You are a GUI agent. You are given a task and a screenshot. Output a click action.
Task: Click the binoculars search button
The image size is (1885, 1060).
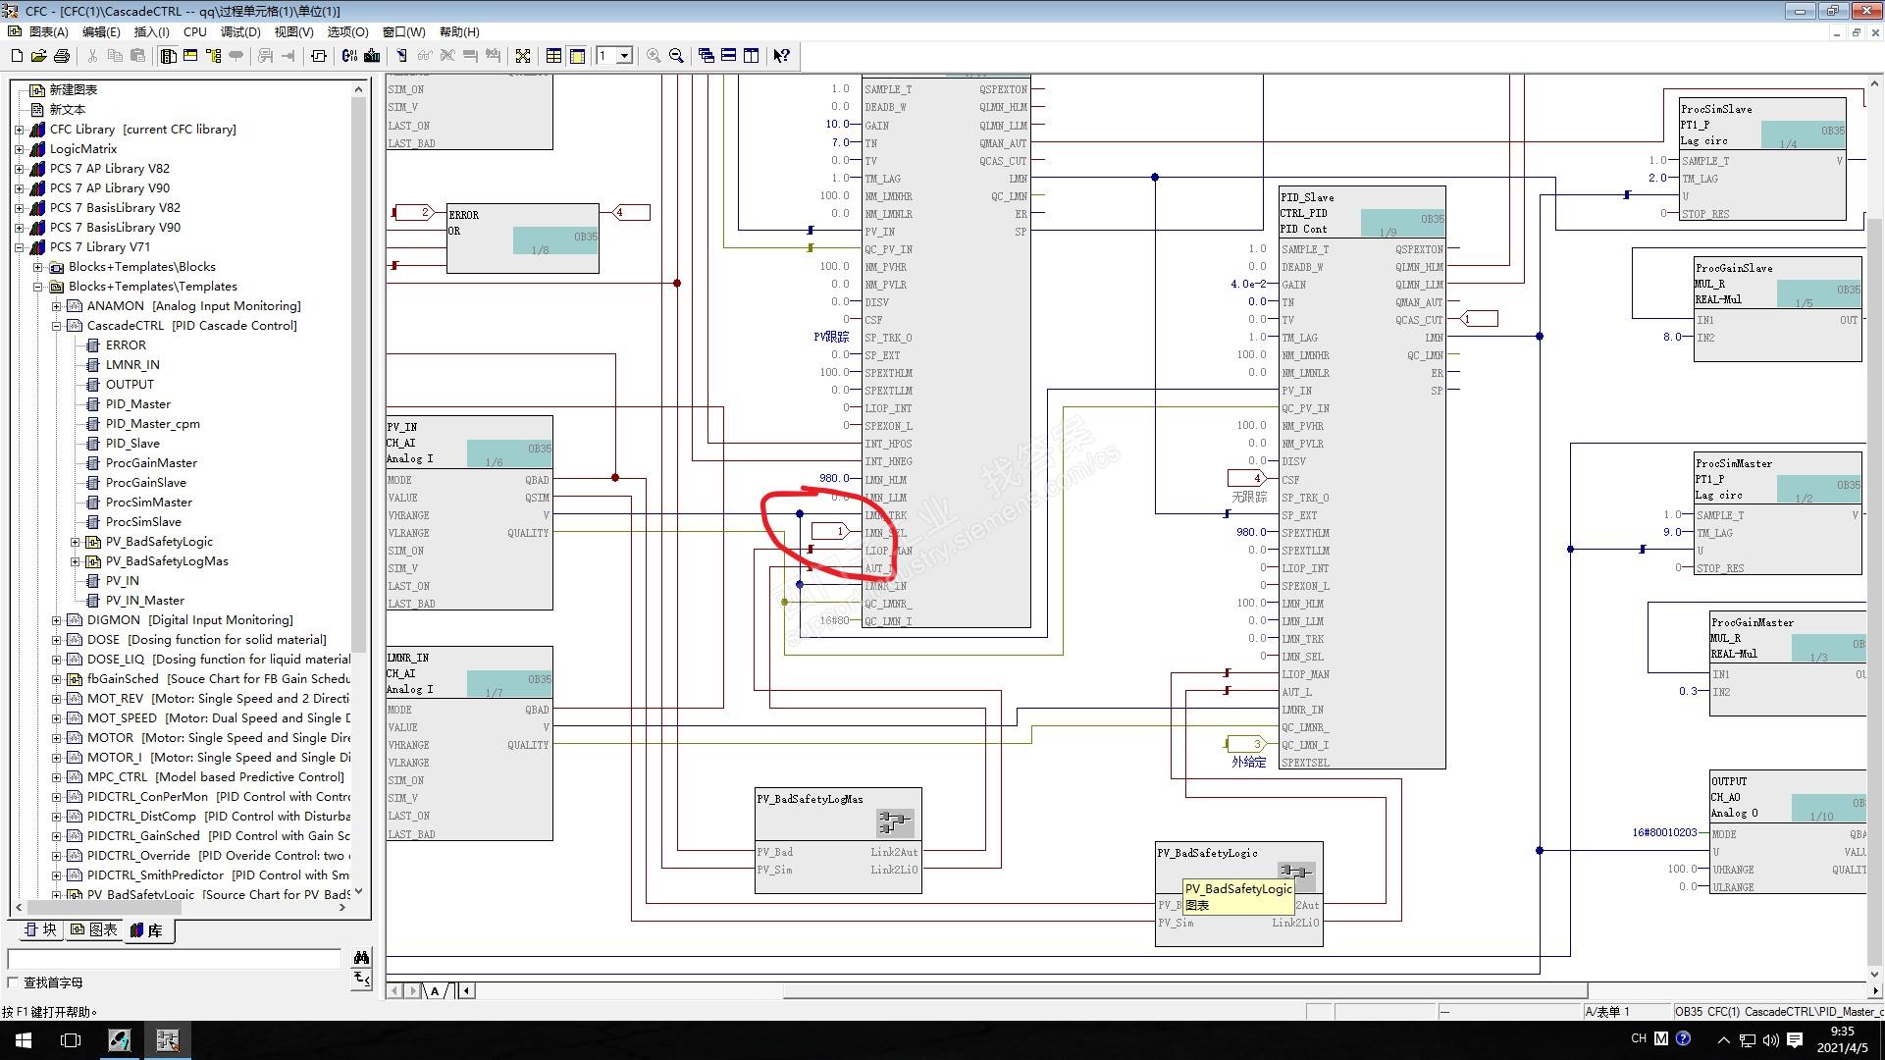361,957
